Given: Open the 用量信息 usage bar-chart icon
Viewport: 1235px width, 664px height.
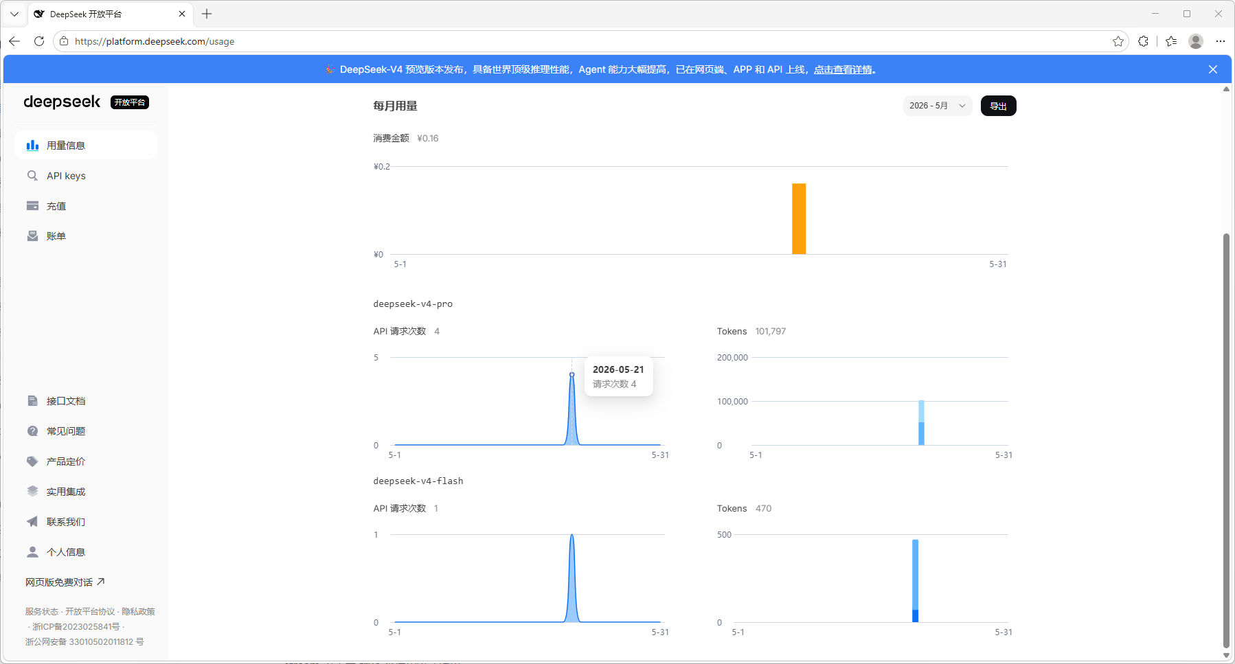Looking at the screenshot, I should pyautogui.click(x=32, y=145).
